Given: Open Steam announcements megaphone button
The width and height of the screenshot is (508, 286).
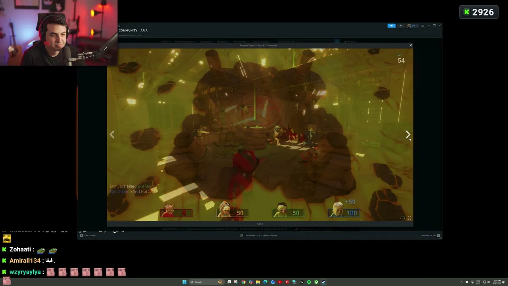Looking at the screenshot, I should tap(391, 26).
